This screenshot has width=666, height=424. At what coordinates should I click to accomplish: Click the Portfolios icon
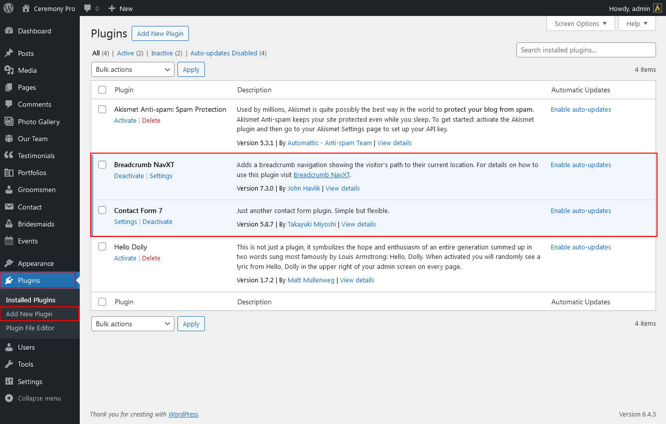[x=9, y=173]
